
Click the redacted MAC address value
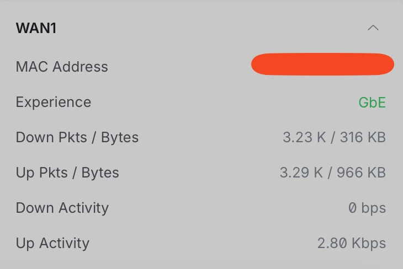coord(322,64)
